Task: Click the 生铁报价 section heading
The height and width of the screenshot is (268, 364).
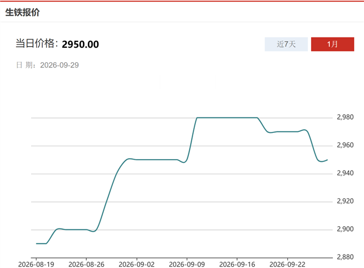Action: point(22,12)
